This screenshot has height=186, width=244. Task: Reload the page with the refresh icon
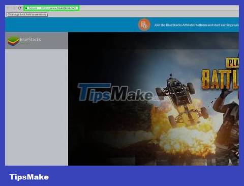(x=20, y=8)
